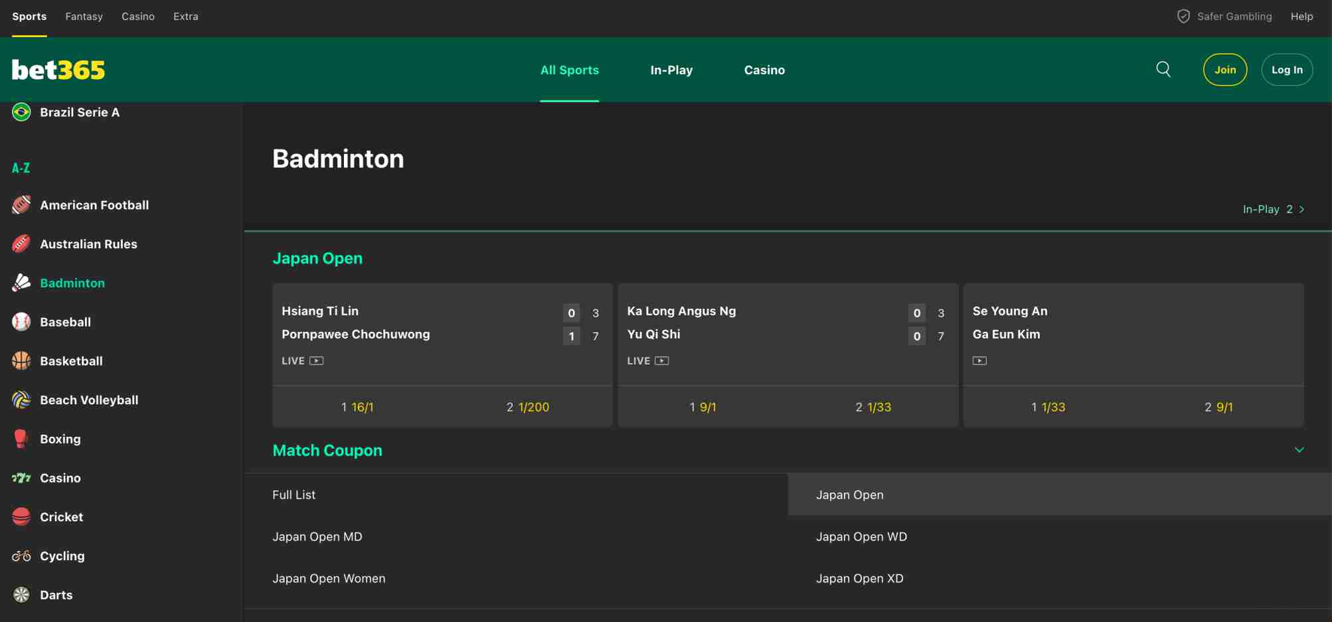Select the Japan Open Women coupon

[x=516, y=578]
